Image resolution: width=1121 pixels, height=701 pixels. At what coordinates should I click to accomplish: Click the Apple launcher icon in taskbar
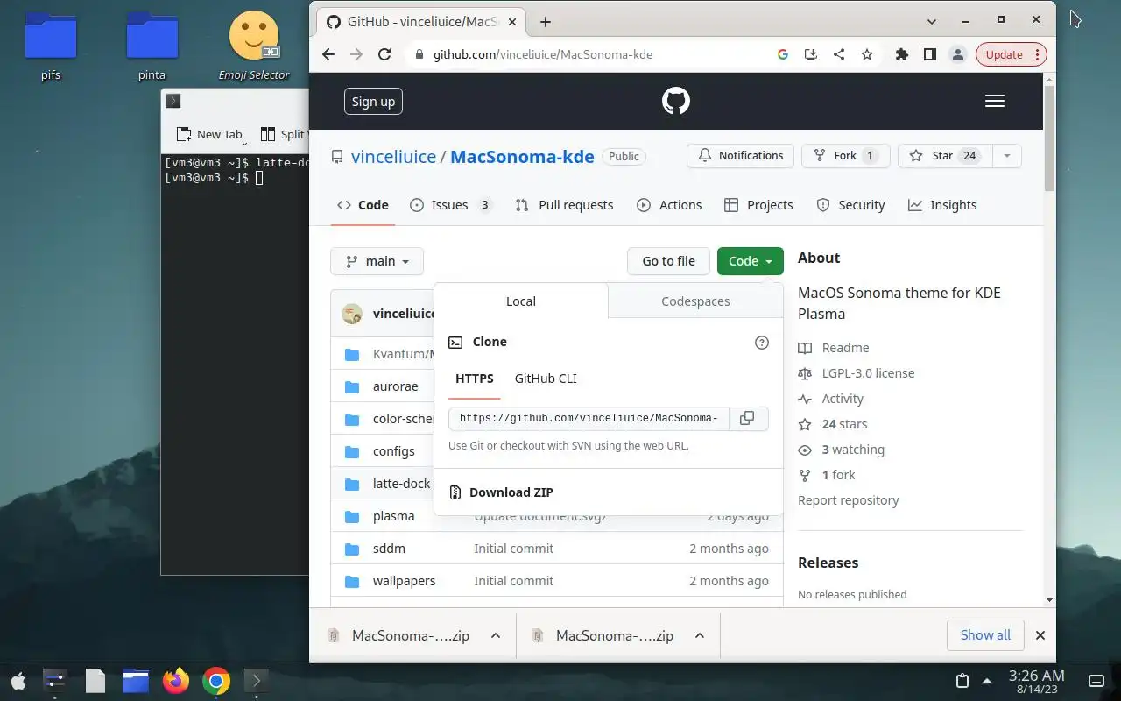18,681
